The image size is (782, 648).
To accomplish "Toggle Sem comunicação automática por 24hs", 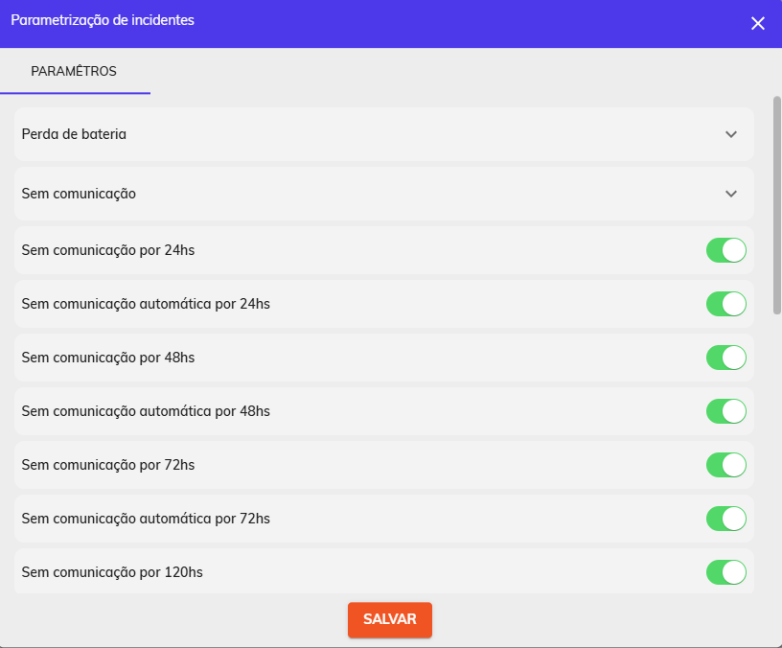I will click(726, 304).
